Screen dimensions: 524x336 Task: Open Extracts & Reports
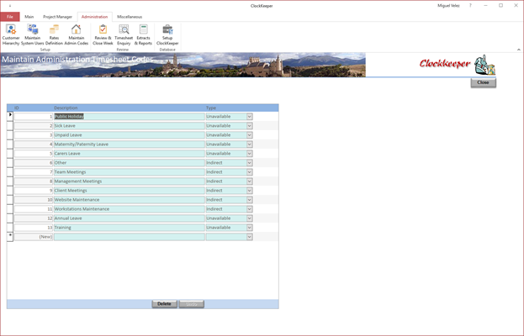point(143,34)
